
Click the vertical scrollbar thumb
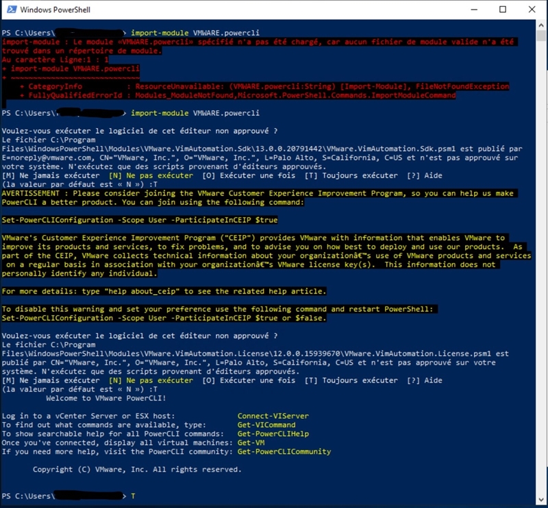point(541,36)
